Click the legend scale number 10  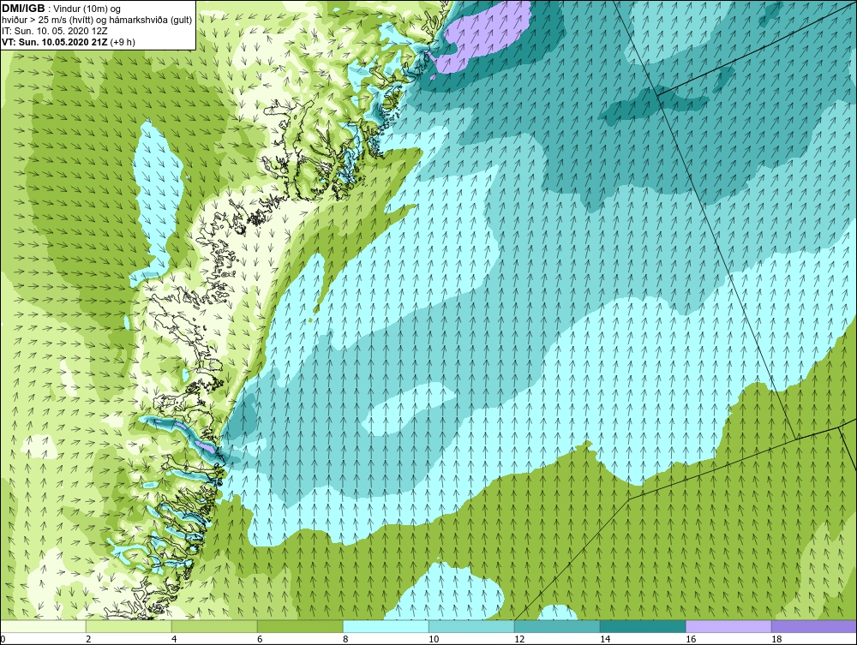click(433, 640)
